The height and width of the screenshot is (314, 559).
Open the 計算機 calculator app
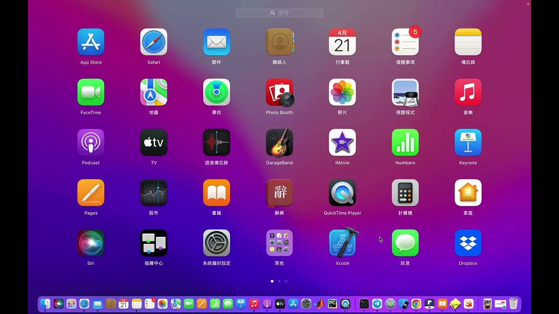(405, 192)
